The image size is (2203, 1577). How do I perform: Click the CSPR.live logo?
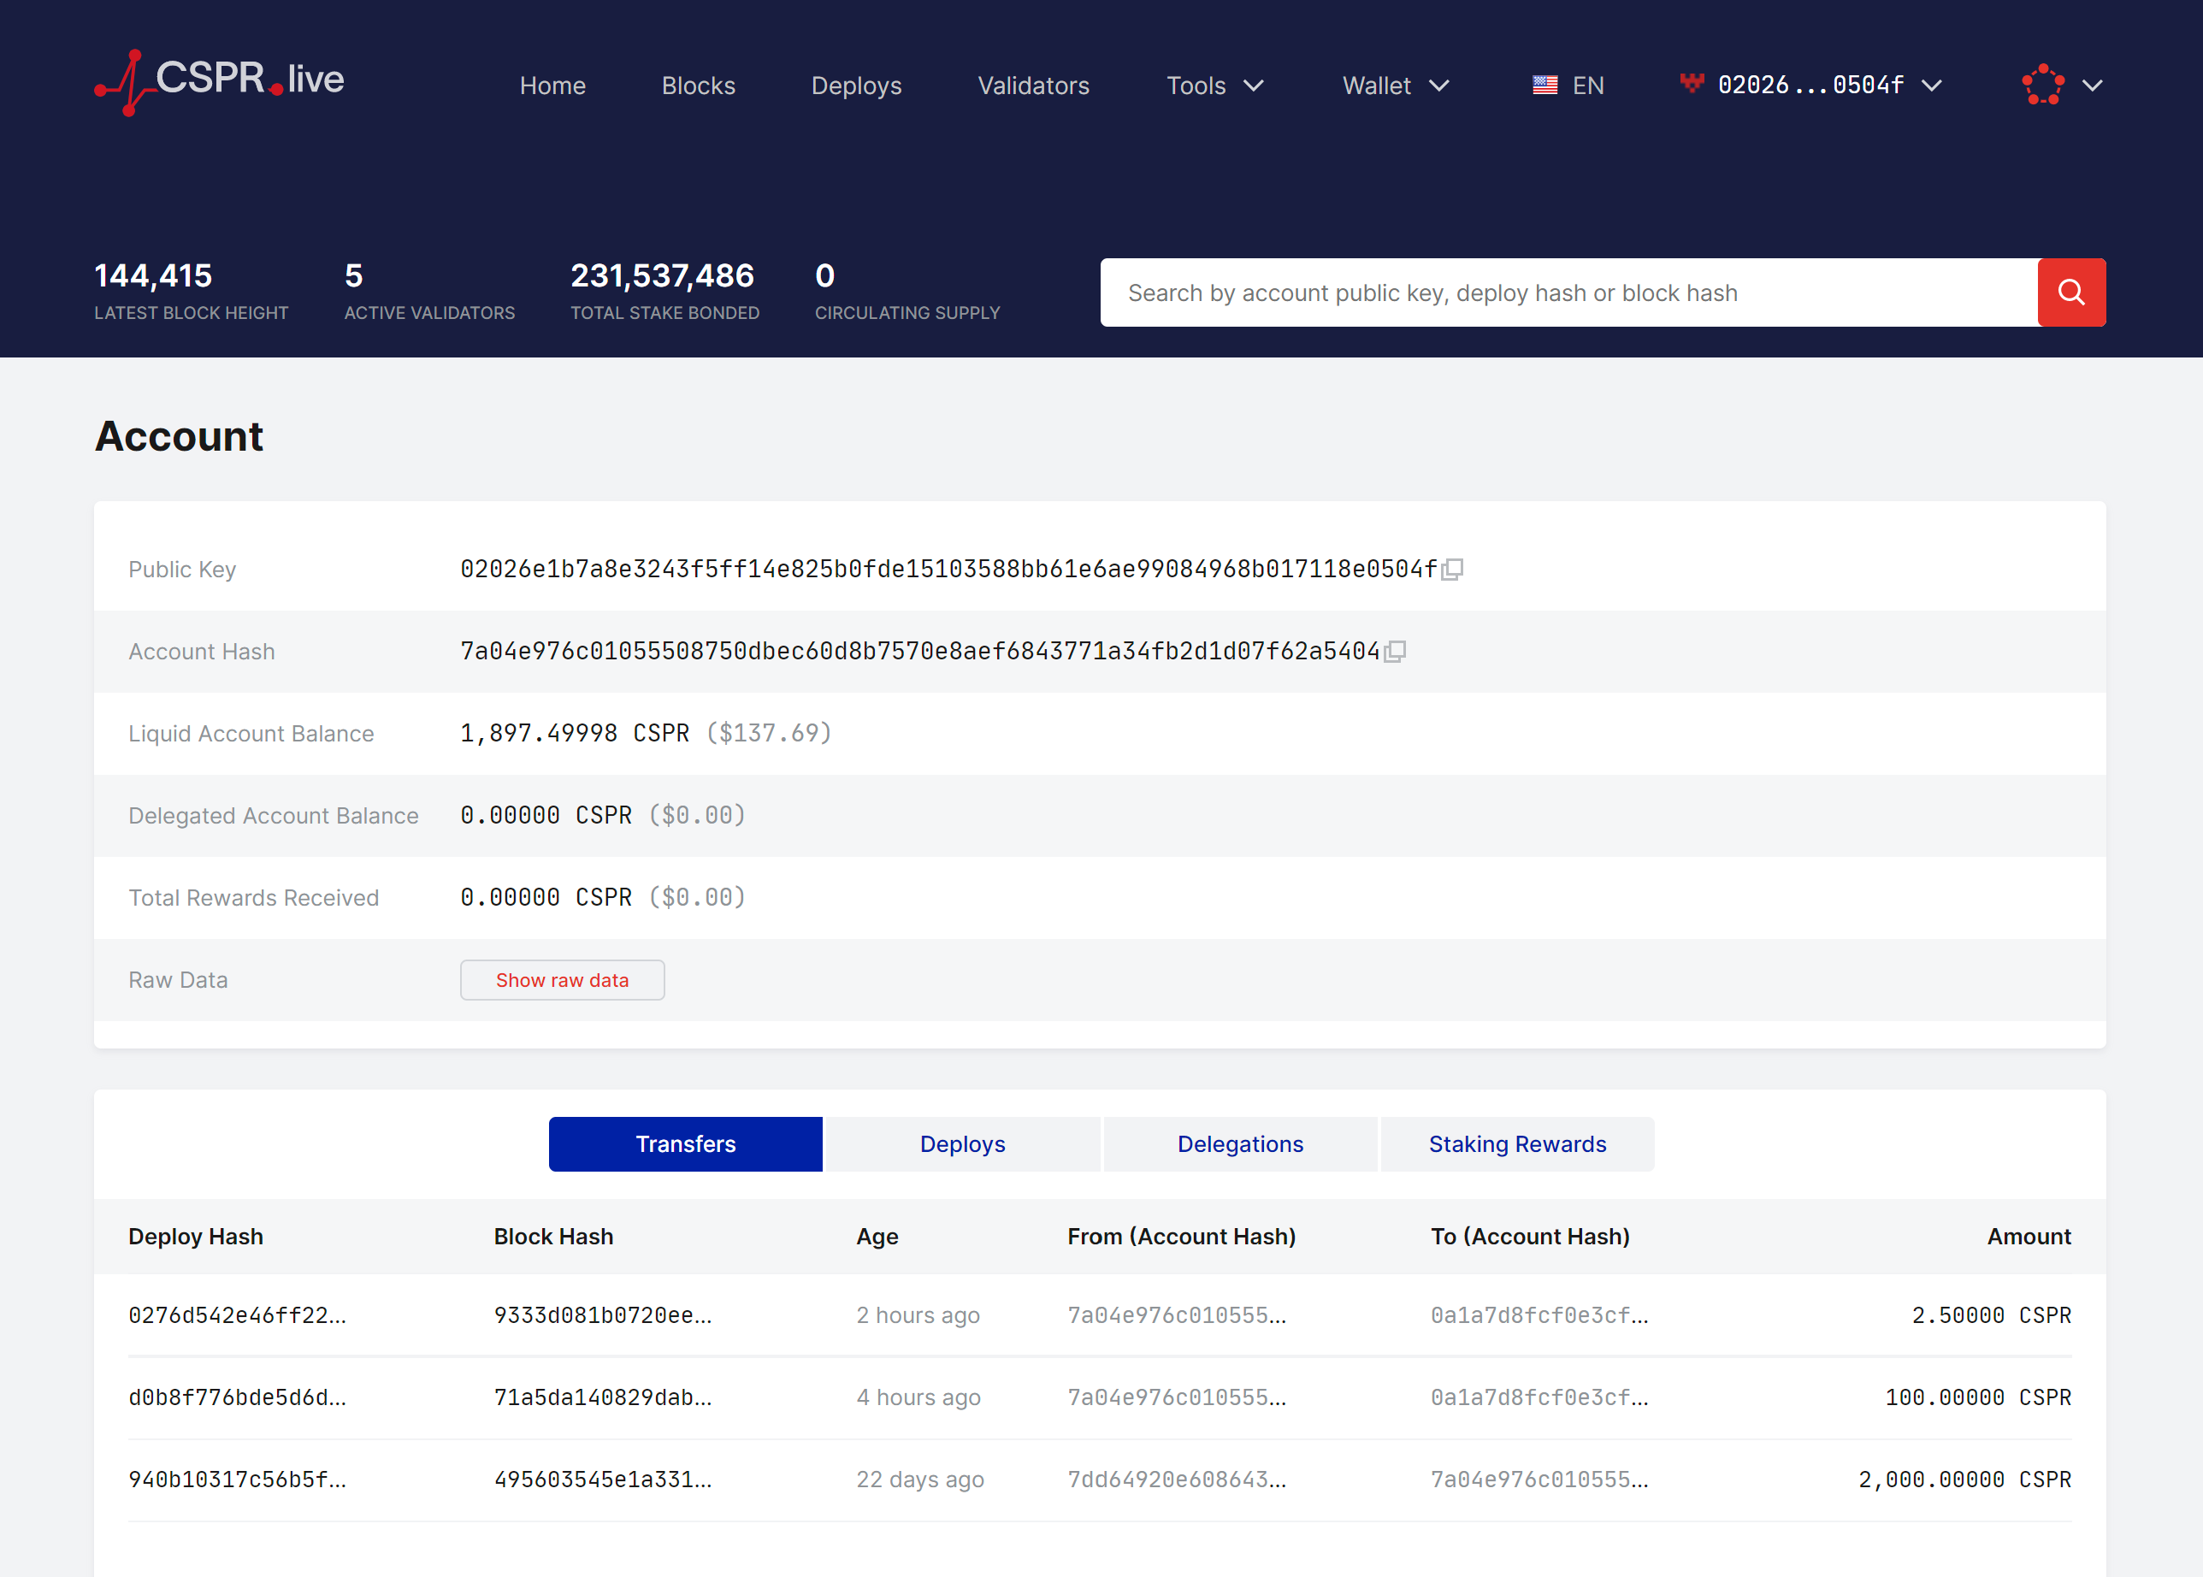(x=217, y=81)
